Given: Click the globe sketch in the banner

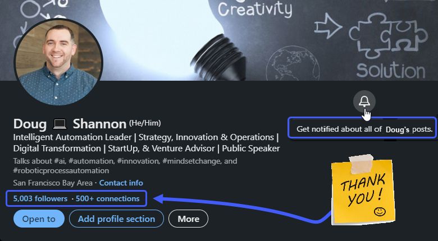Looking at the screenshot, I should tap(286, 62).
